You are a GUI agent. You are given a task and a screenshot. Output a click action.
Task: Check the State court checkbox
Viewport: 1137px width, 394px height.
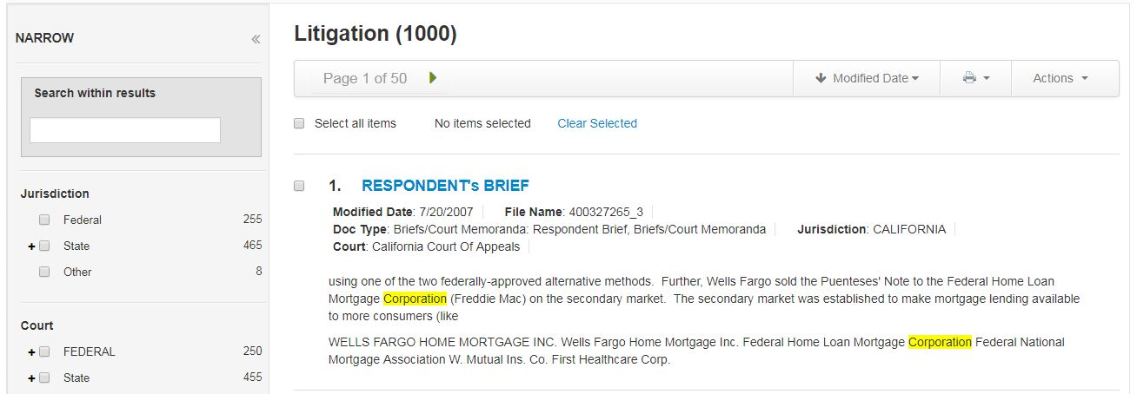click(44, 378)
